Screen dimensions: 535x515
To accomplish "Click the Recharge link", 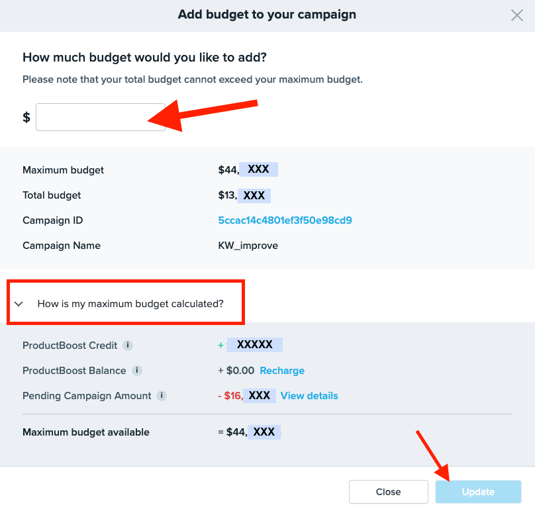I will point(282,371).
